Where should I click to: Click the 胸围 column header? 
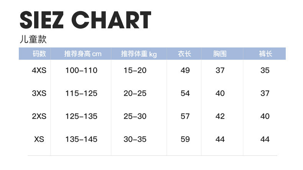220,54
